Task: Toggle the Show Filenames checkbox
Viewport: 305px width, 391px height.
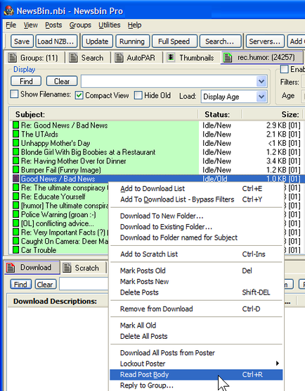Action: coord(14,94)
